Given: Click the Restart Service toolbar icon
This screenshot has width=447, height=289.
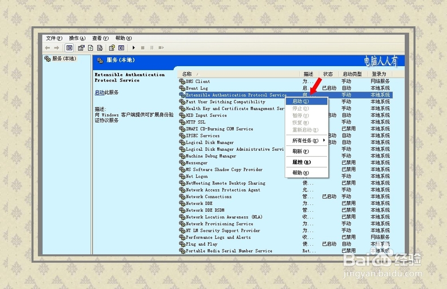Looking at the screenshot, I should pos(161,48).
